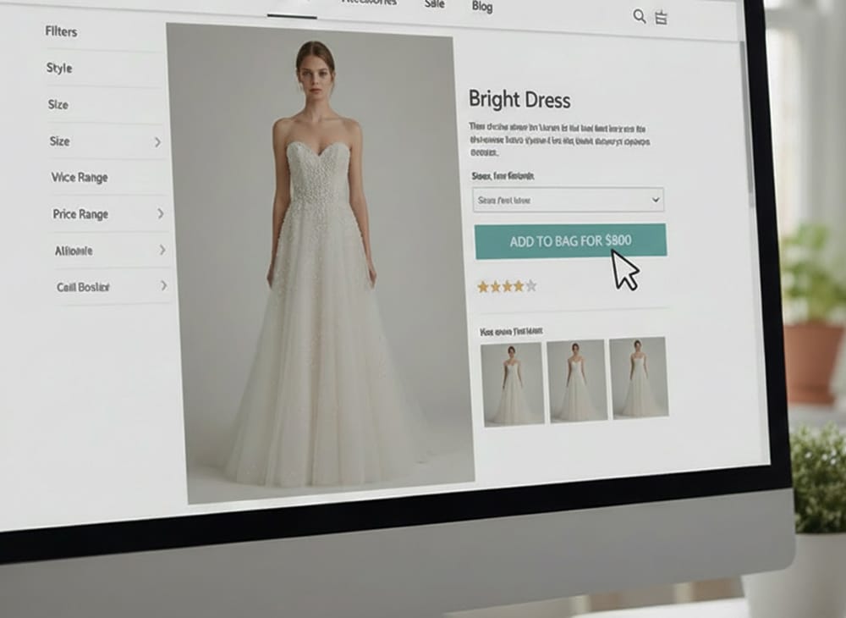The width and height of the screenshot is (846, 618).
Task: View the middle dress thumbnail
Action: [576, 380]
